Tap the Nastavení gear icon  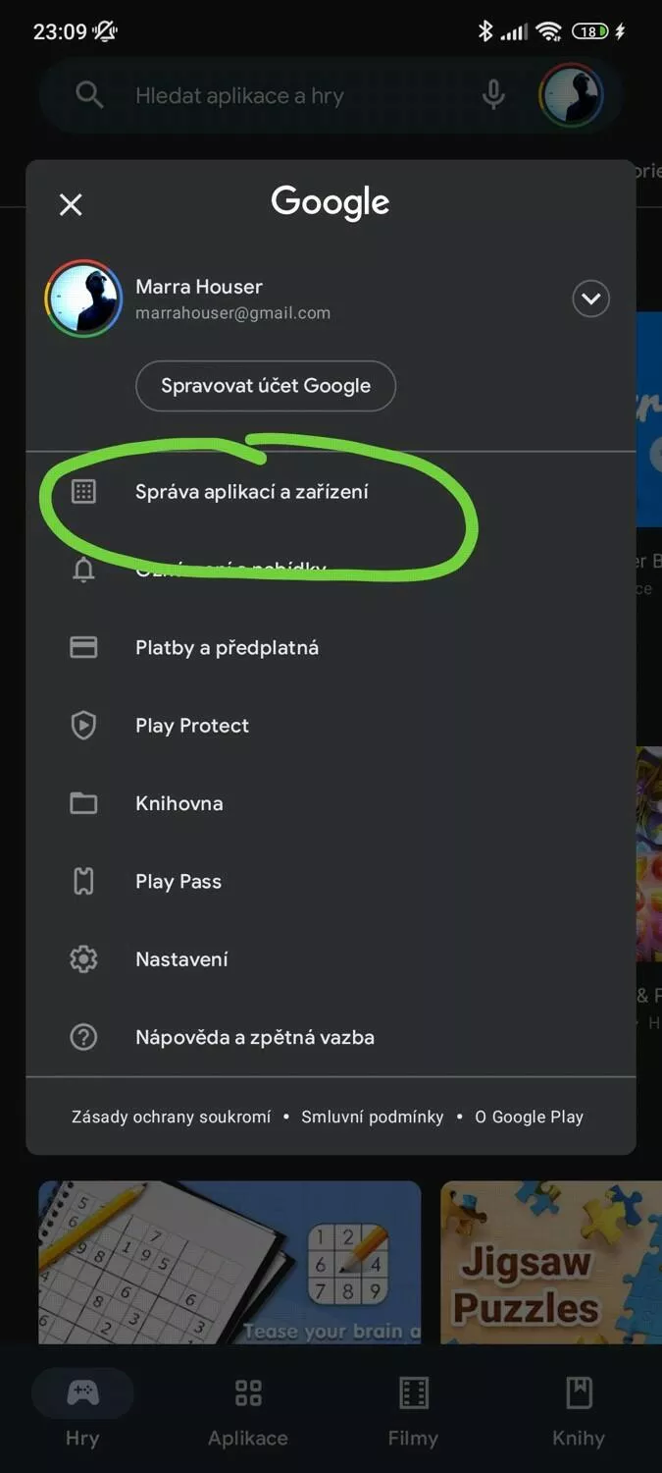pos(83,959)
